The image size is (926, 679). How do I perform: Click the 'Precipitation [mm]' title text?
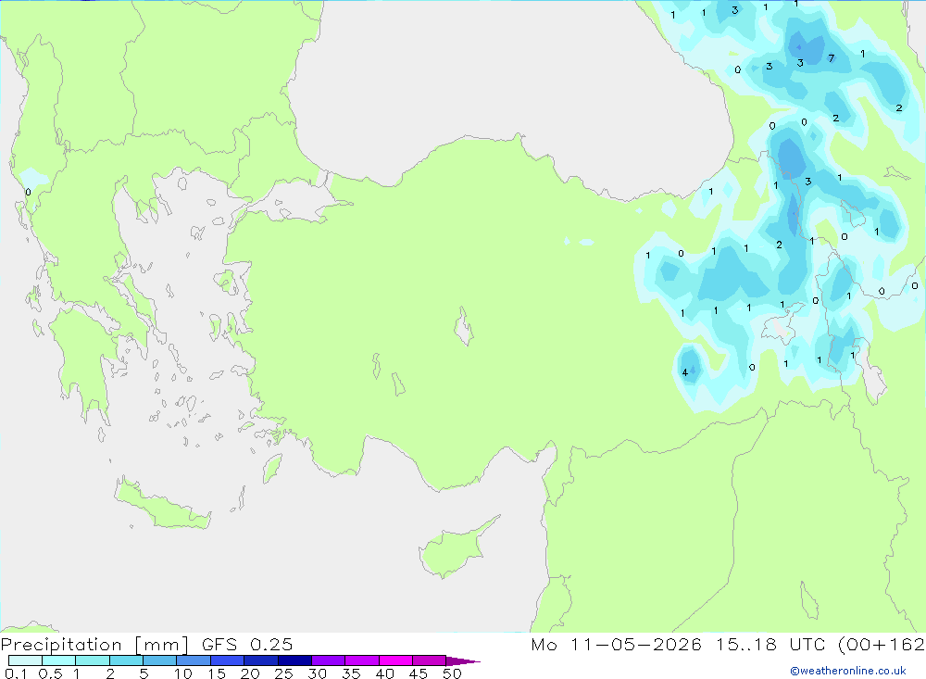(95, 645)
